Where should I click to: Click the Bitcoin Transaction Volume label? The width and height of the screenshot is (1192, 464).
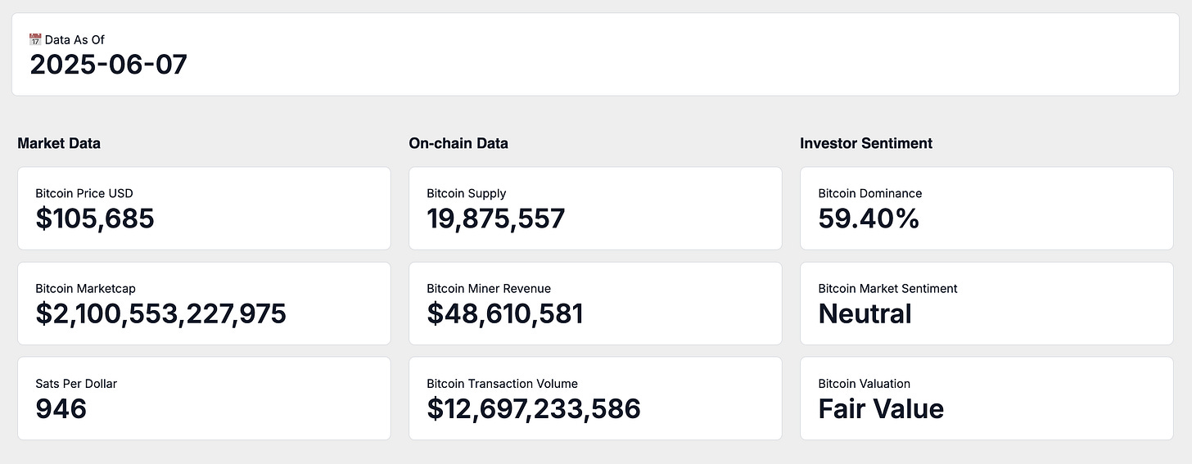tap(502, 384)
